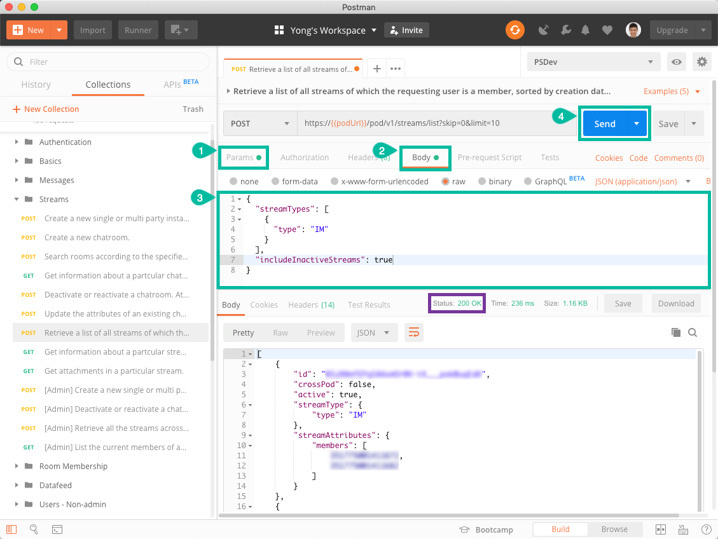Click the workspace grid icon
Viewport: 718px width, 539px height.
point(279,31)
